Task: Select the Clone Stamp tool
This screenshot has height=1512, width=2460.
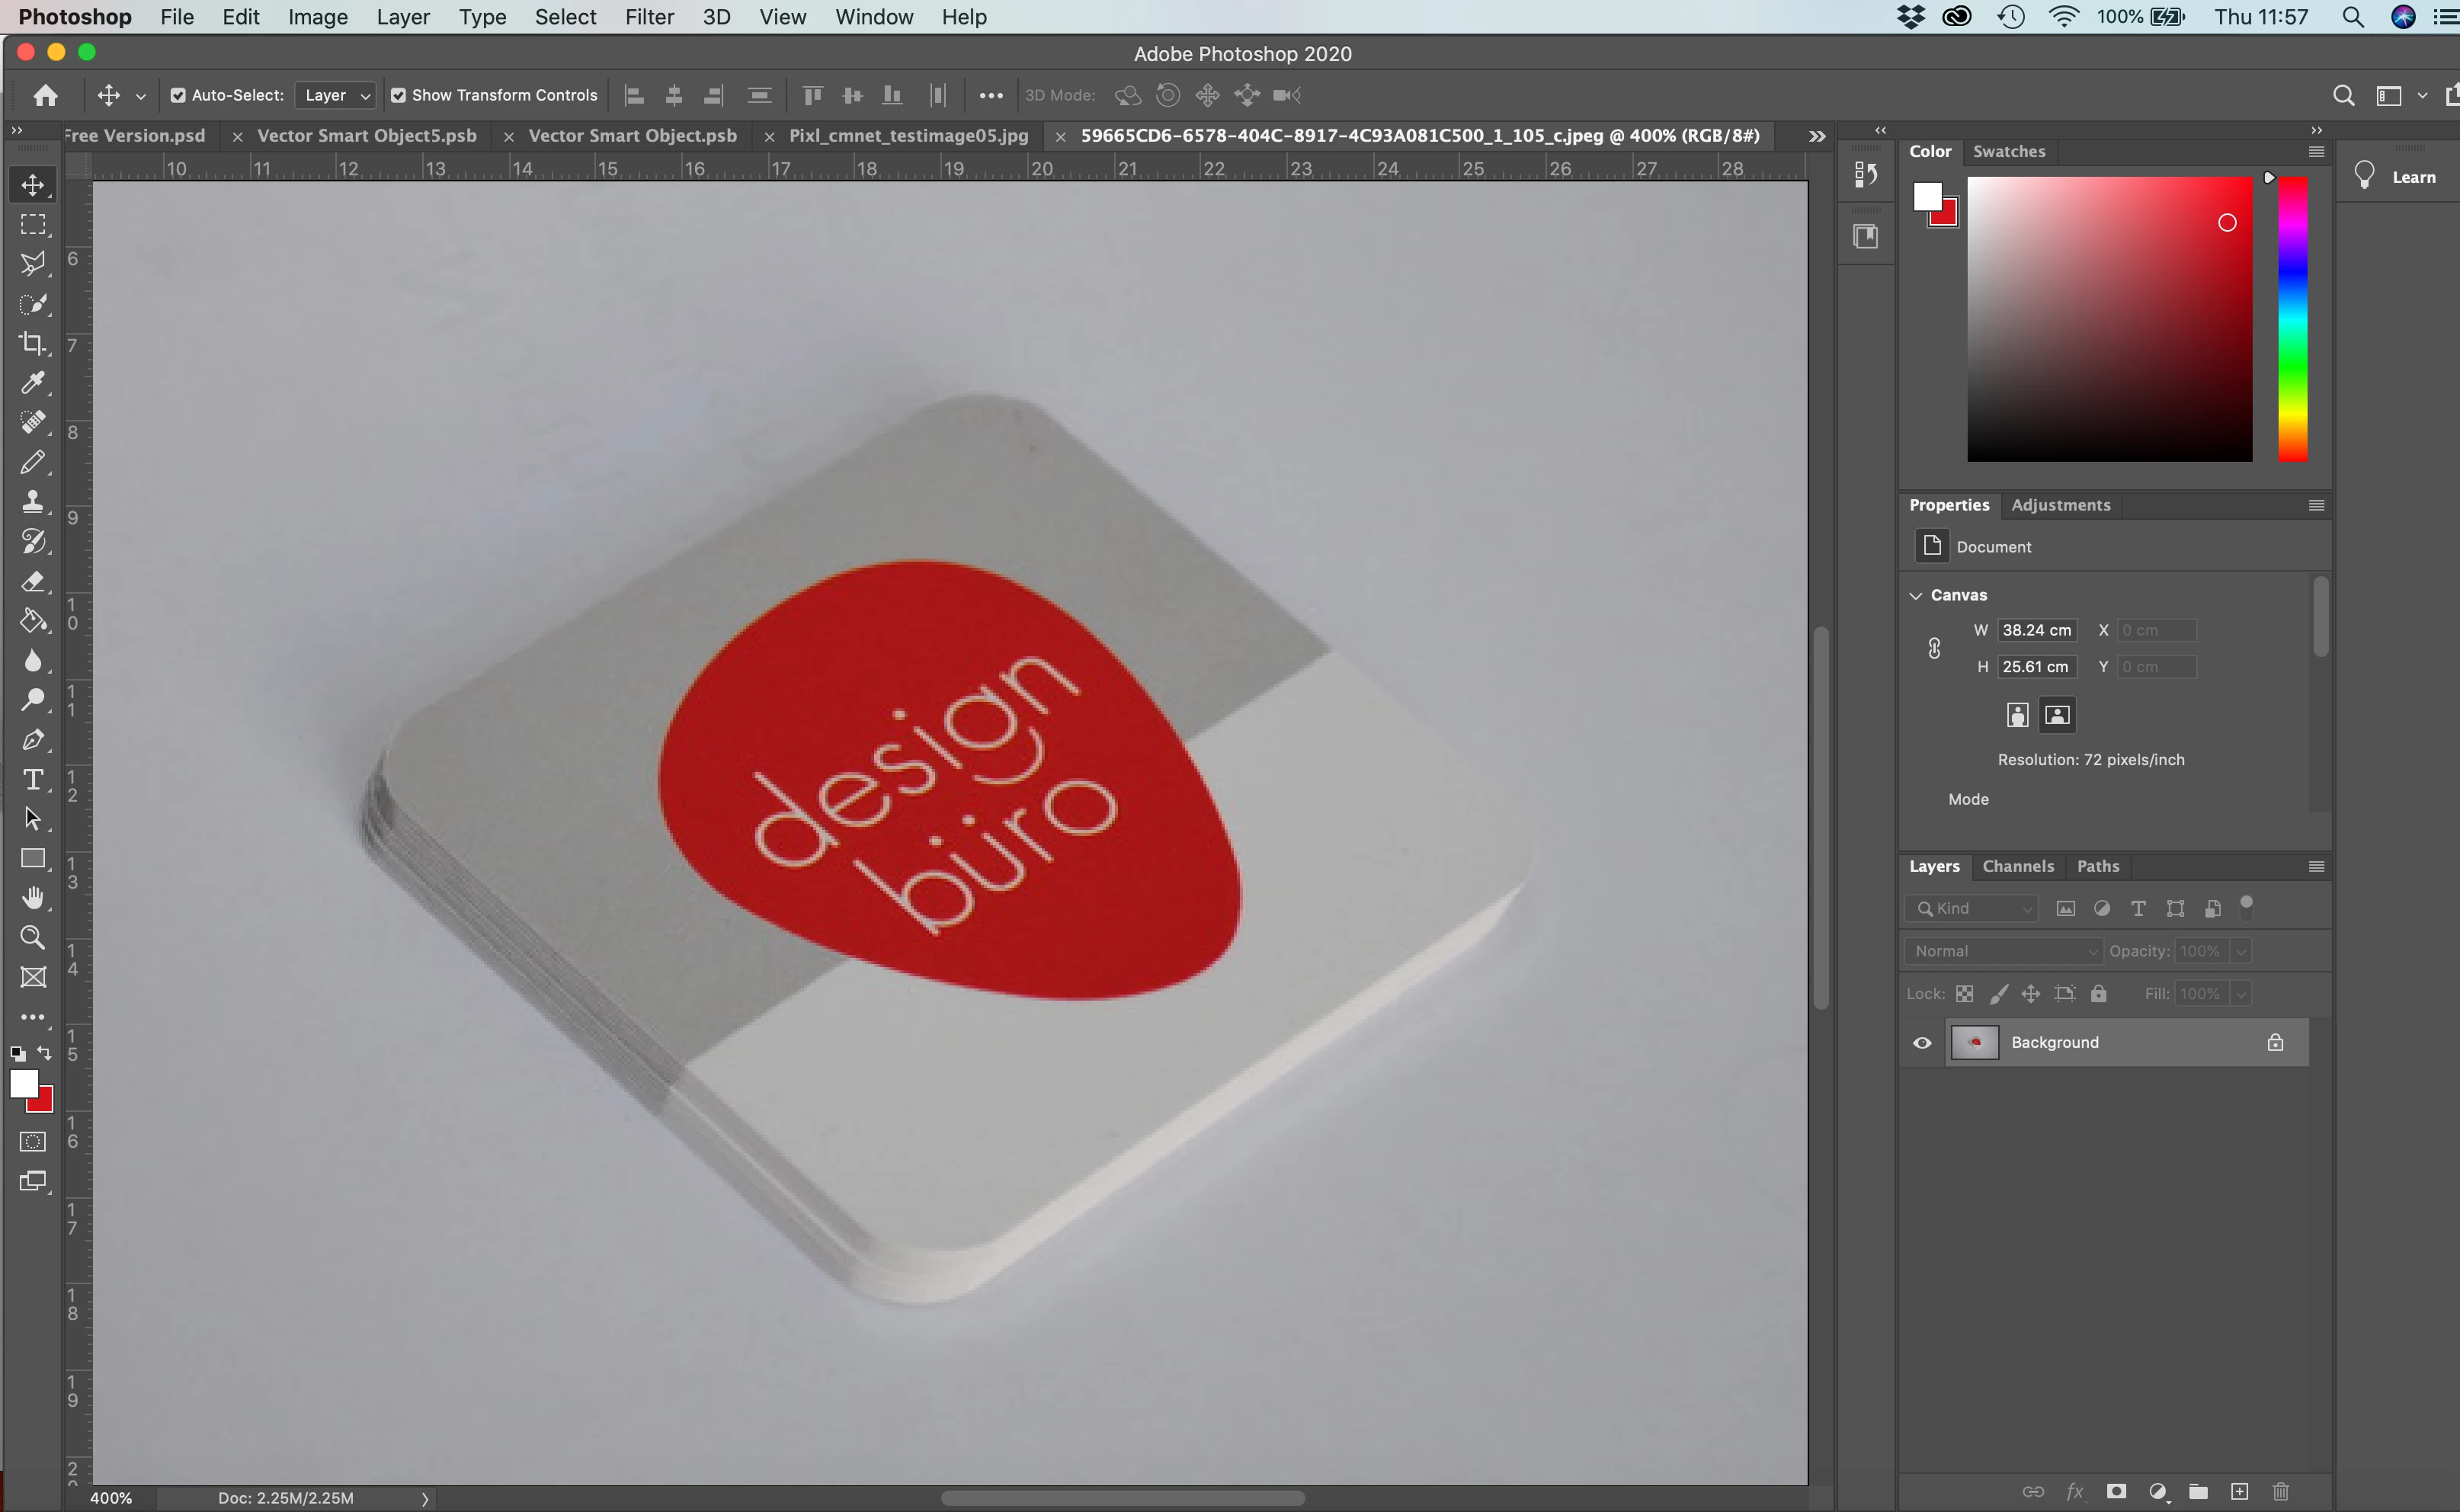Action: click(x=33, y=501)
